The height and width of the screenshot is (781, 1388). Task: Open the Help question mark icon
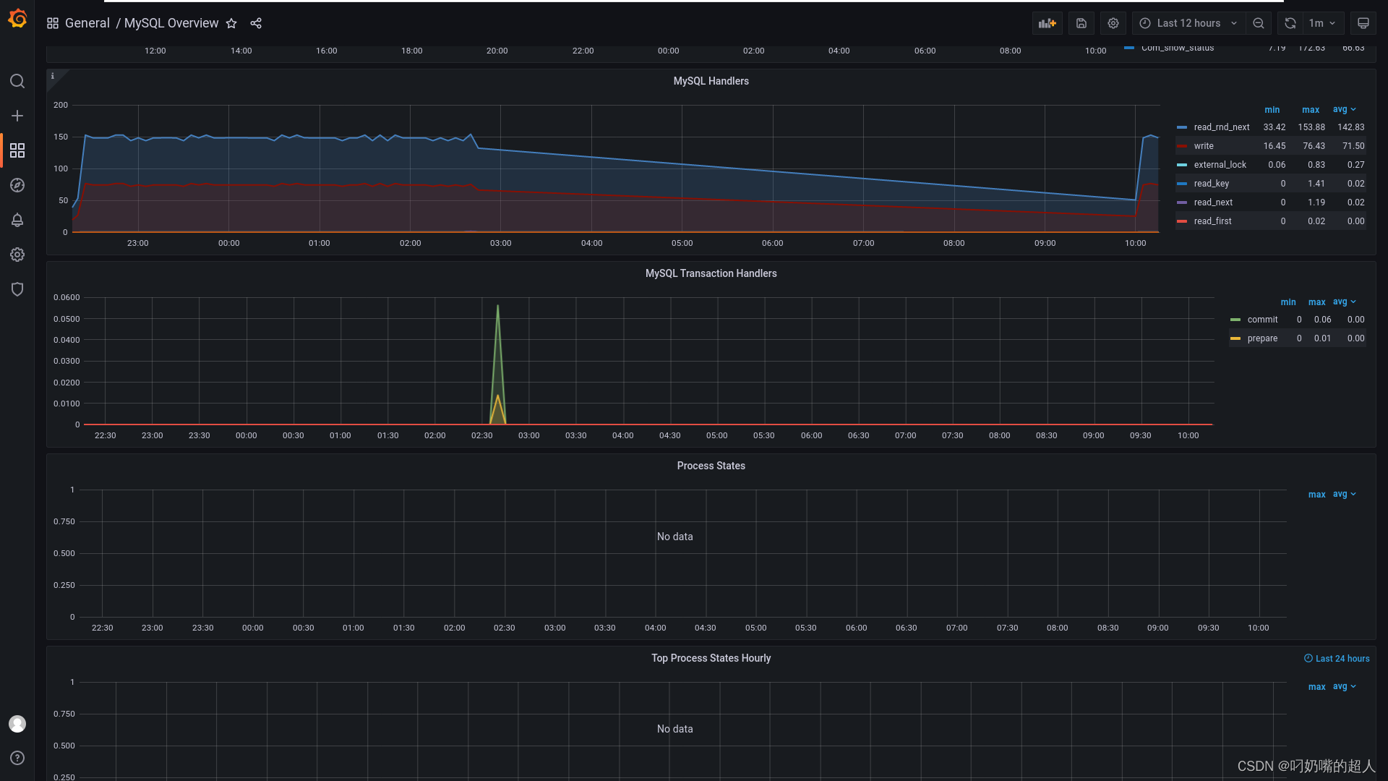click(17, 758)
